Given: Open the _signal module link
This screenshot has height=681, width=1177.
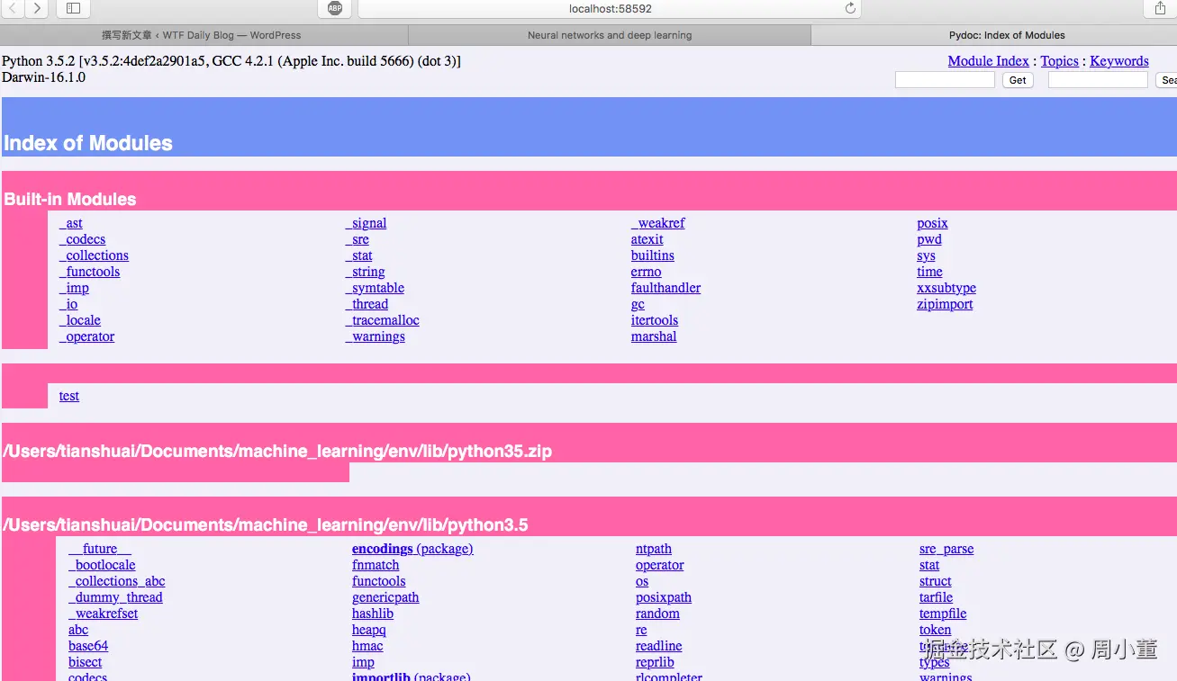Looking at the screenshot, I should point(366,223).
